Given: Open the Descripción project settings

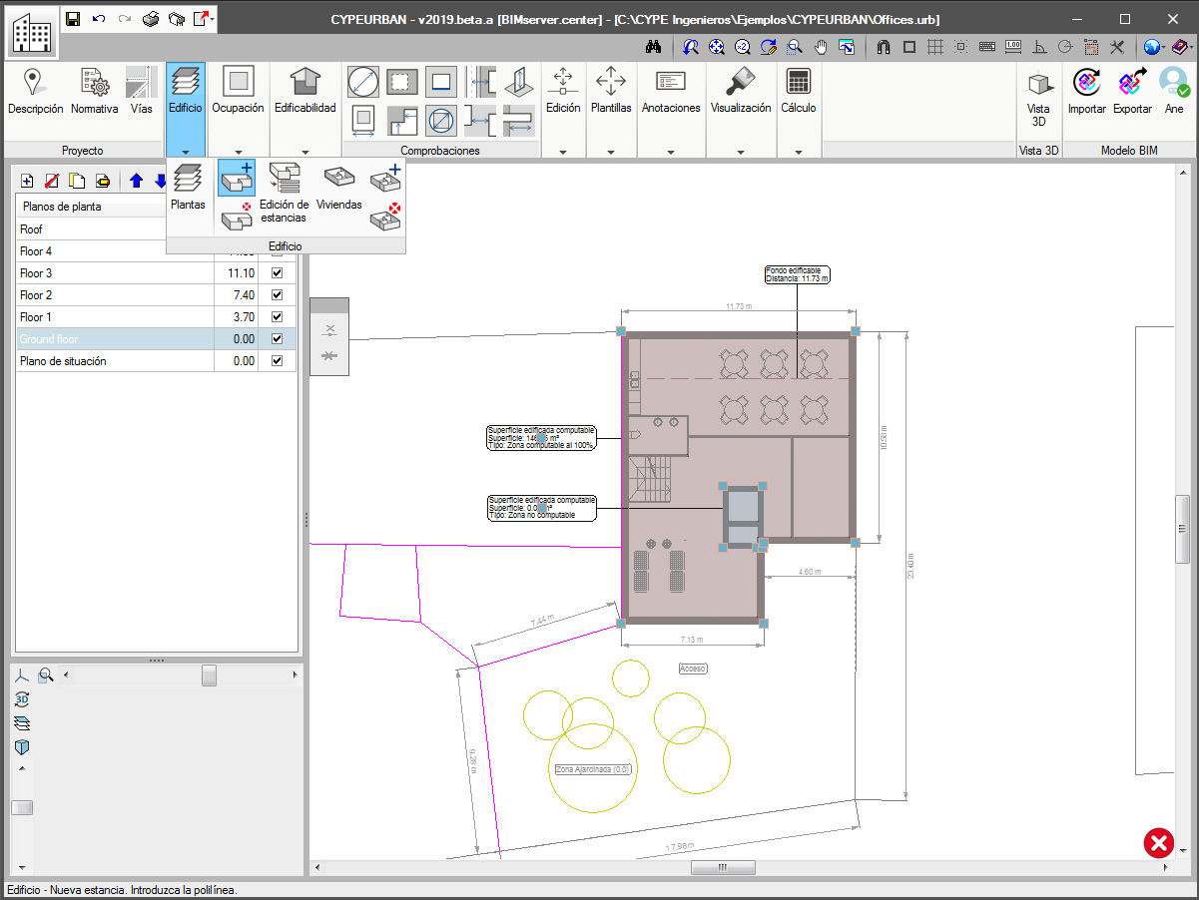Looking at the screenshot, I should tap(35, 92).
